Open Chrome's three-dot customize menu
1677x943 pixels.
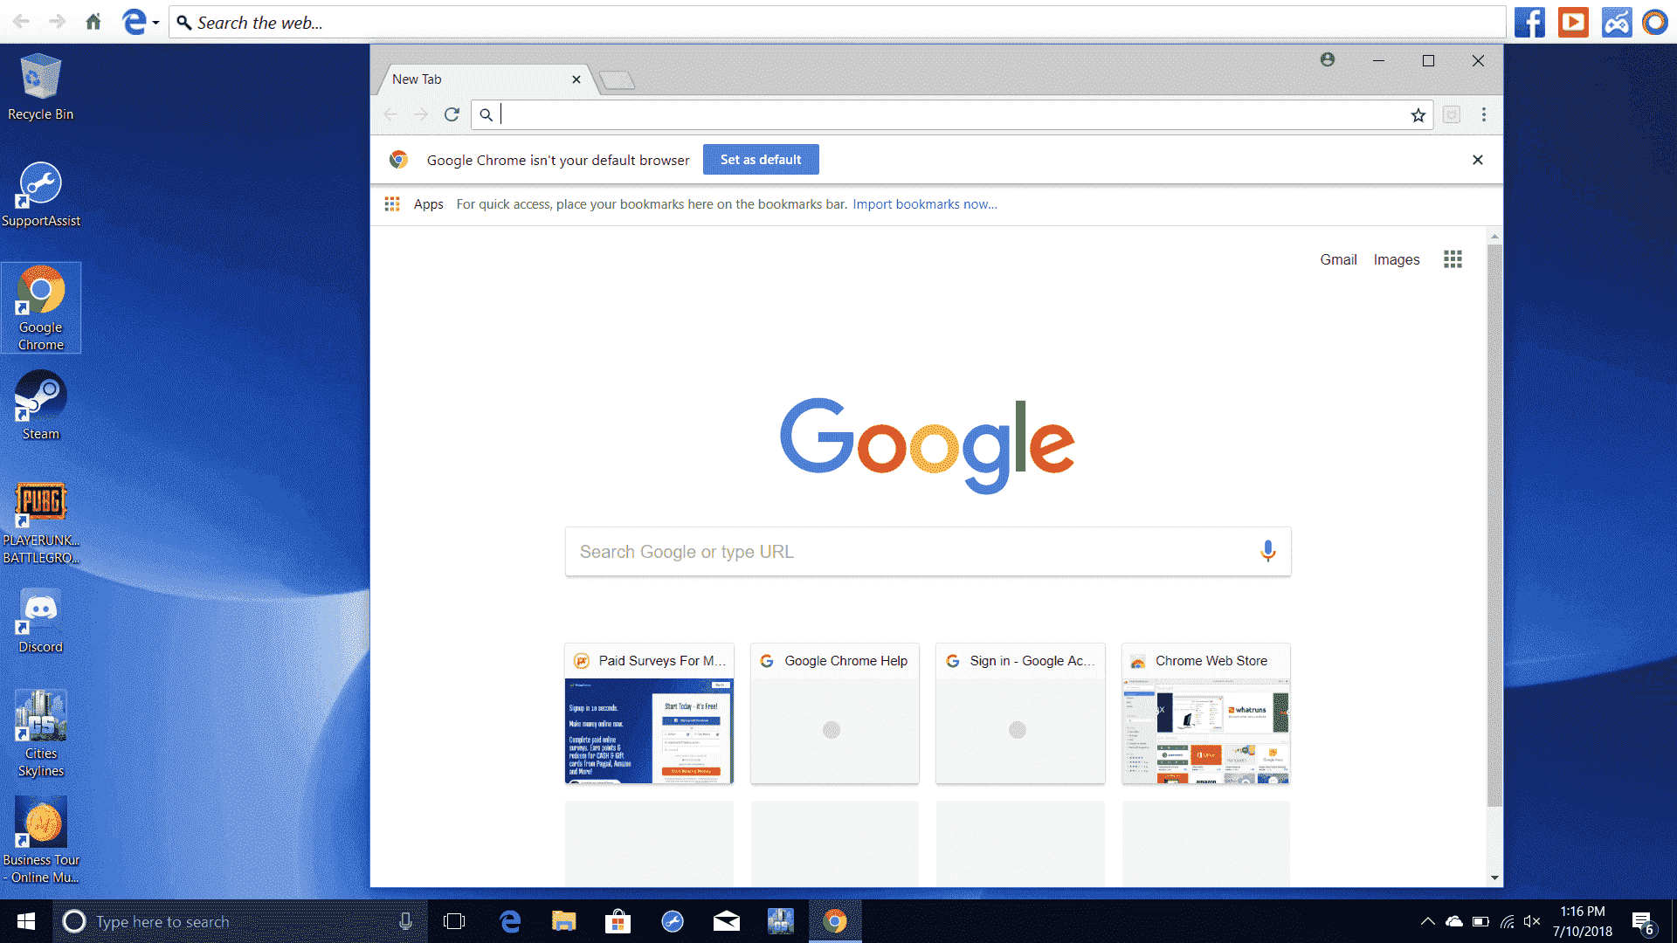click(x=1483, y=114)
